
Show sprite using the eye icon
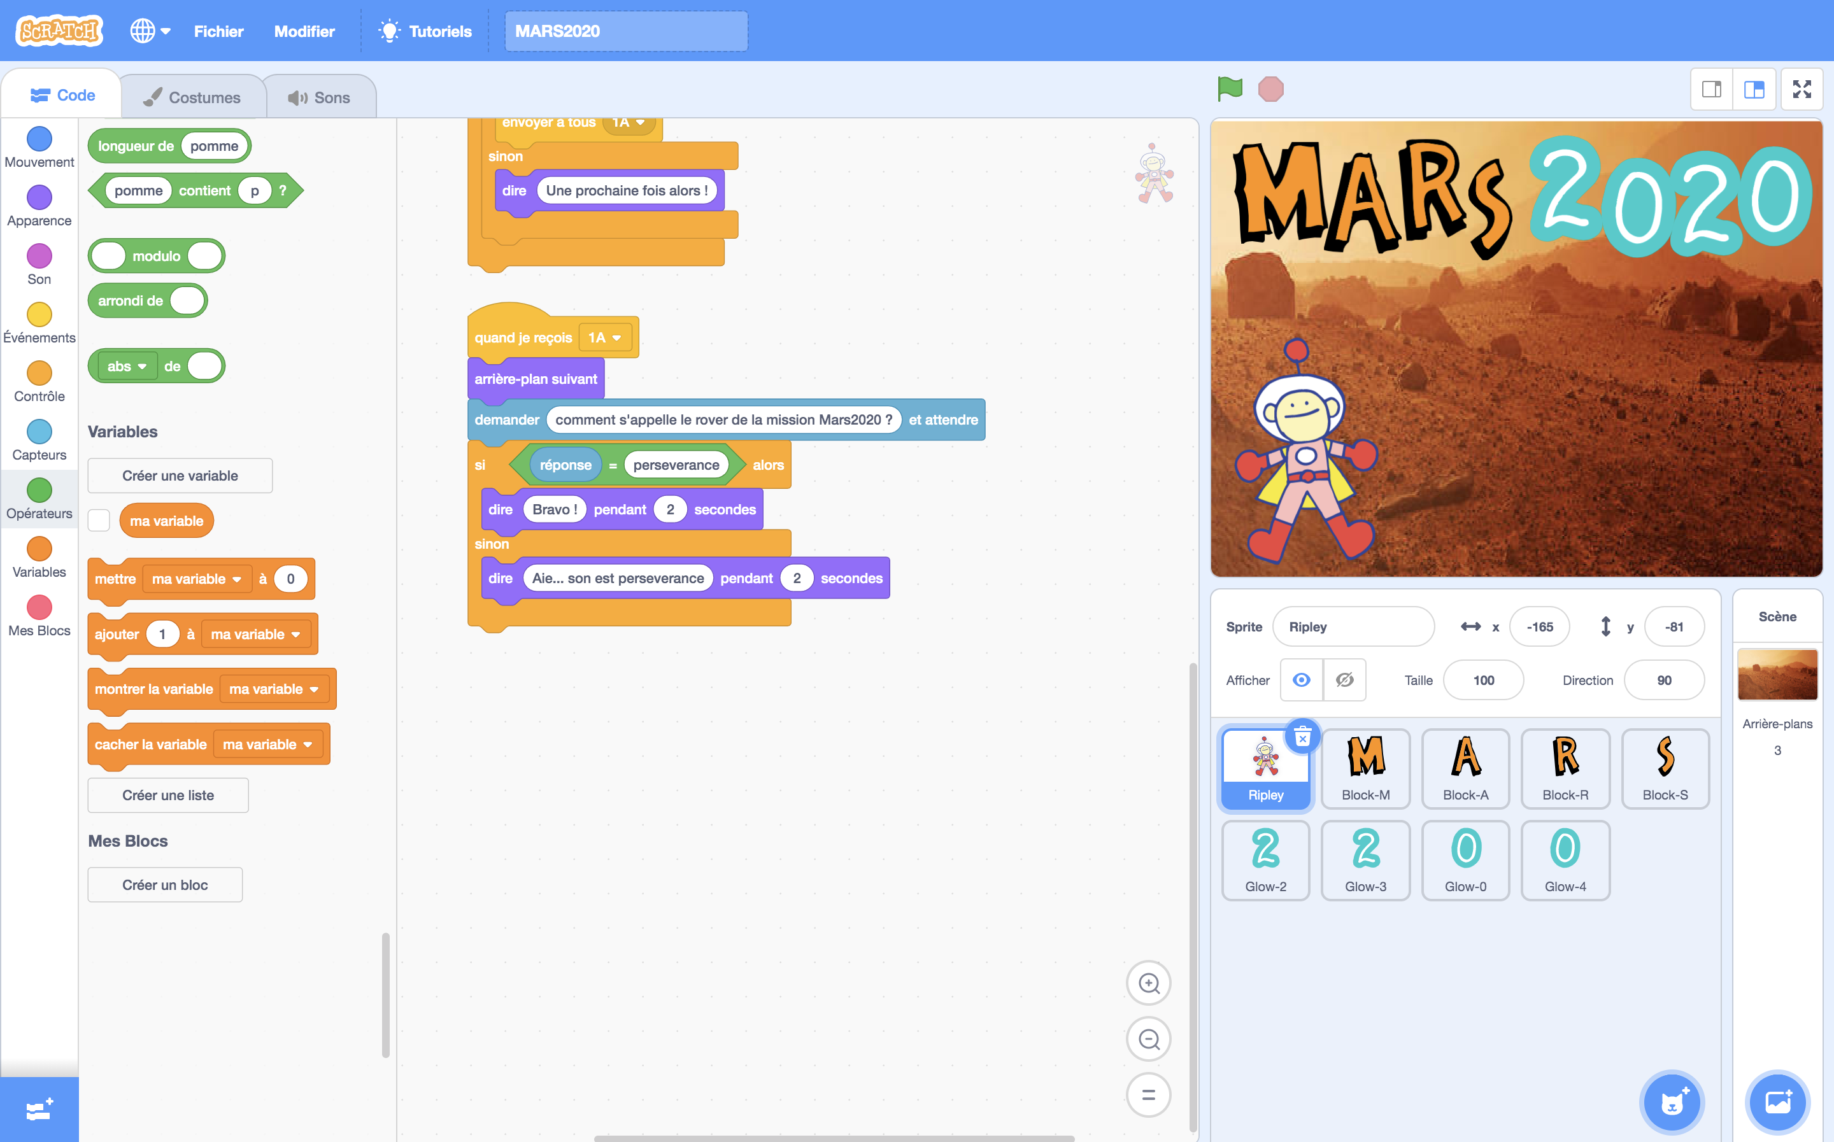click(1301, 680)
